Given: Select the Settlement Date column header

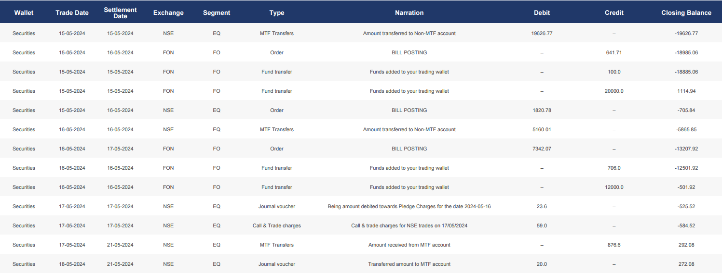Looking at the screenshot, I should (x=120, y=13).
